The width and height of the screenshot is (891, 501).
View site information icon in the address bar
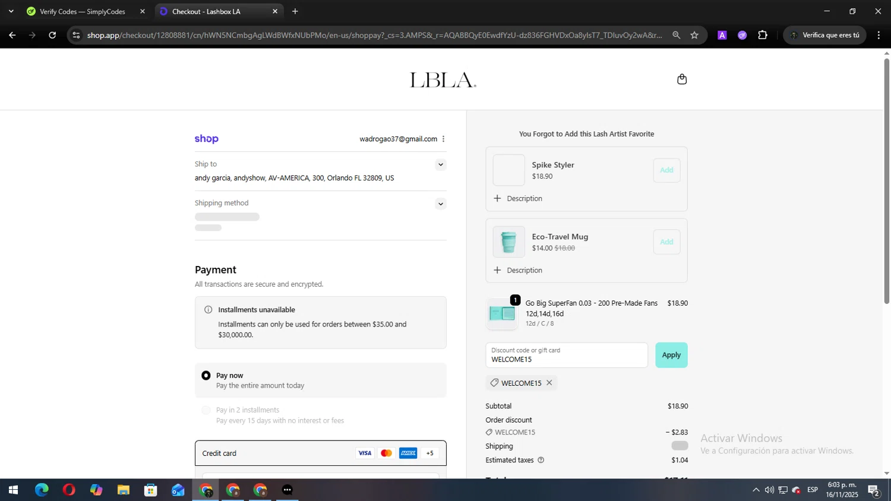click(x=76, y=35)
